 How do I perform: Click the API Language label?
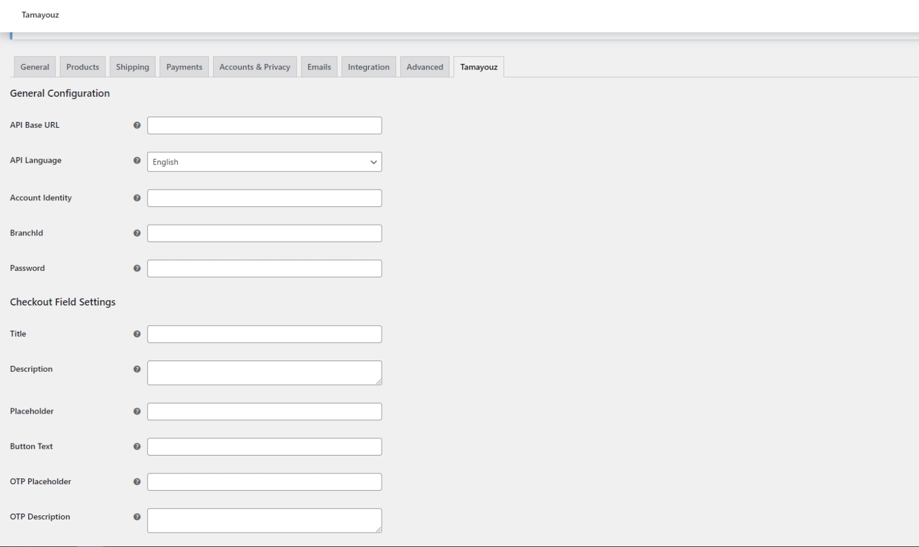point(36,160)
